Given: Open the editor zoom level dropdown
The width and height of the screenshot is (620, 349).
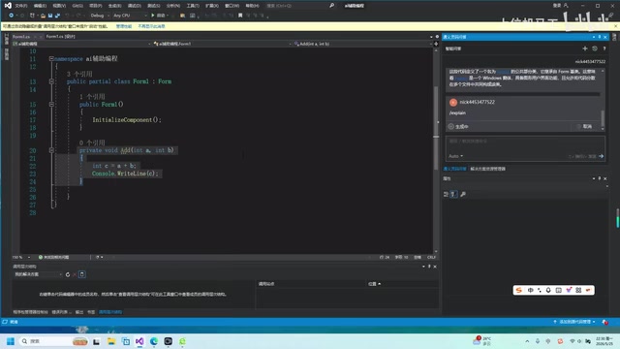Looking at the screenshot, I should (x=21, y=257).
